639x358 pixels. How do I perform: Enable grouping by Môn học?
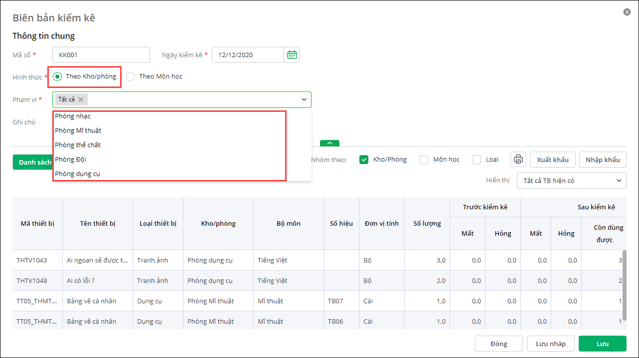pyautogui.click(x=424, y=160)
